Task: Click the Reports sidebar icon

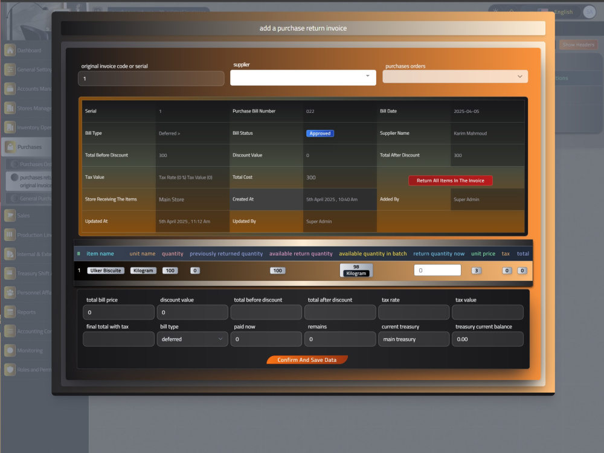Action: click(10, 312)
